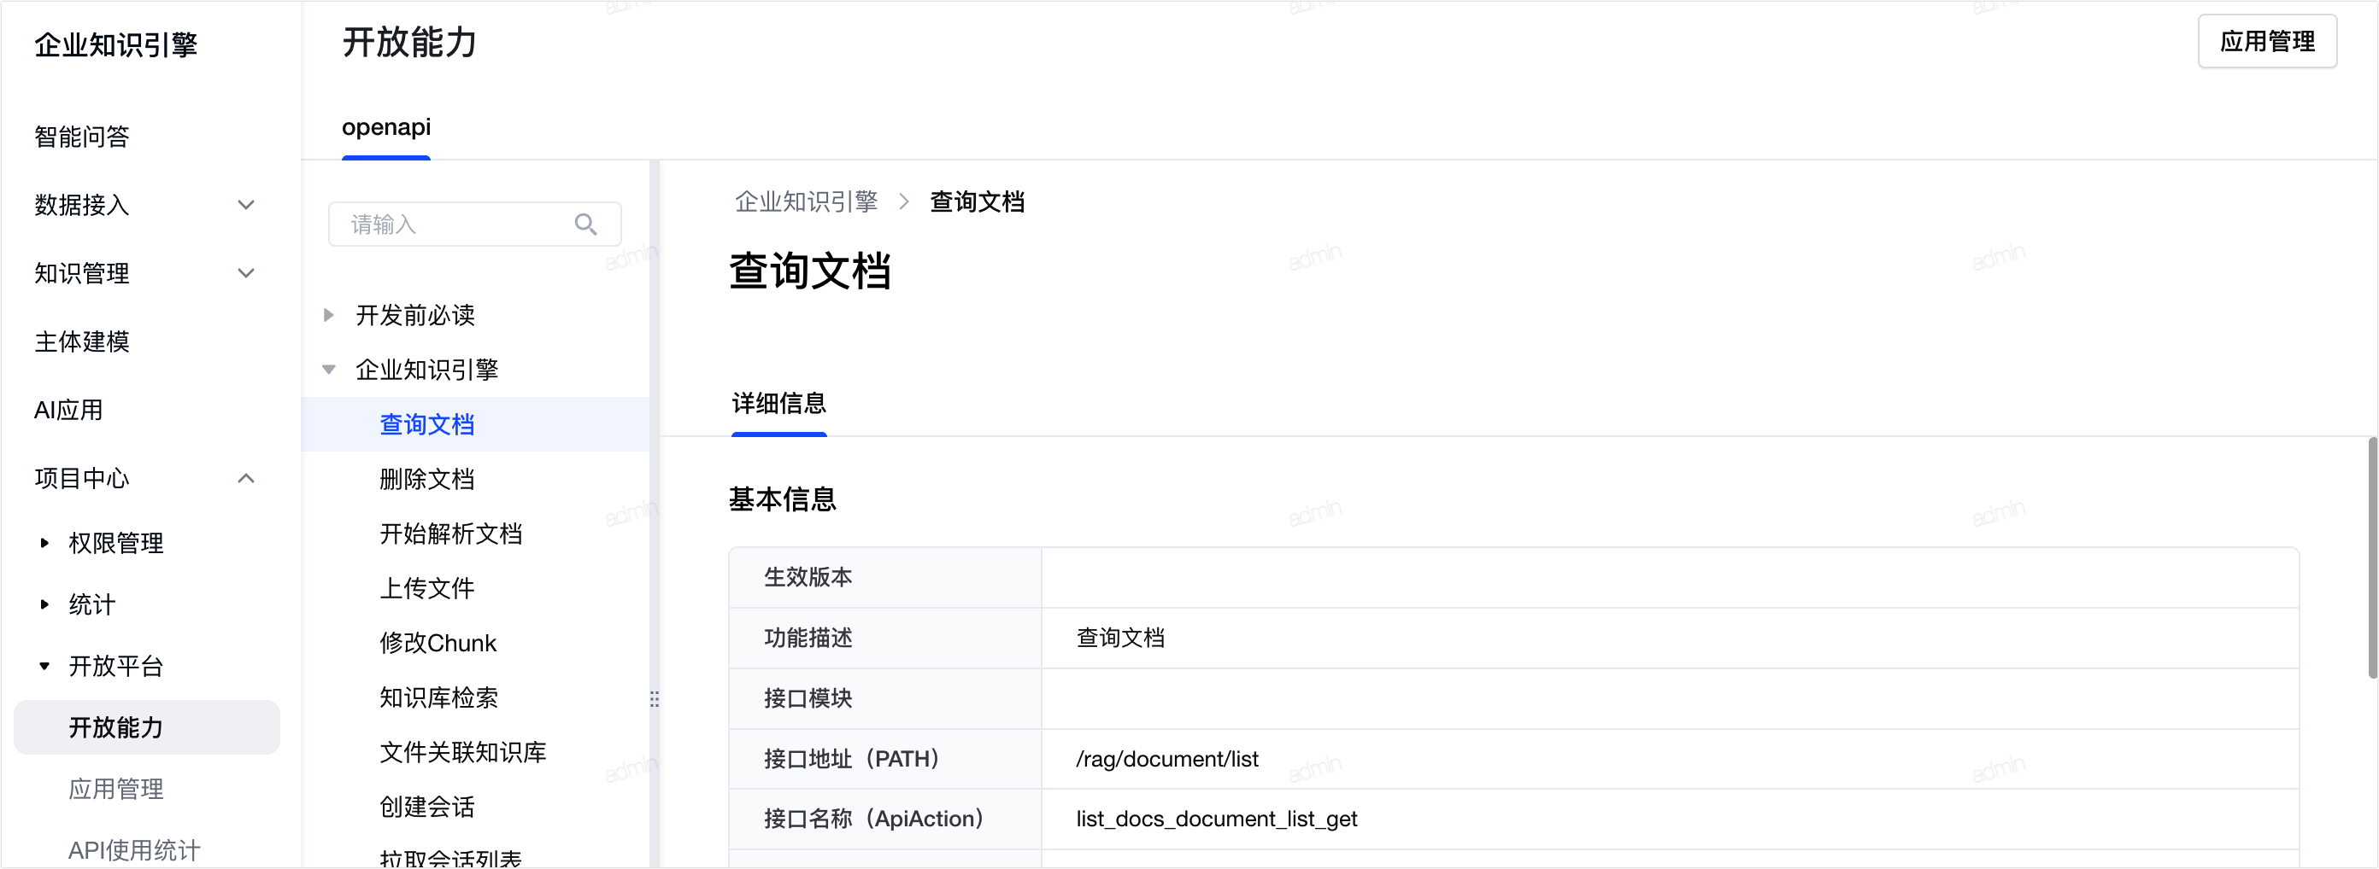Click the 项目中心 sidebar label
This screenshot has width=2379, height=869.
click(82, 478)
